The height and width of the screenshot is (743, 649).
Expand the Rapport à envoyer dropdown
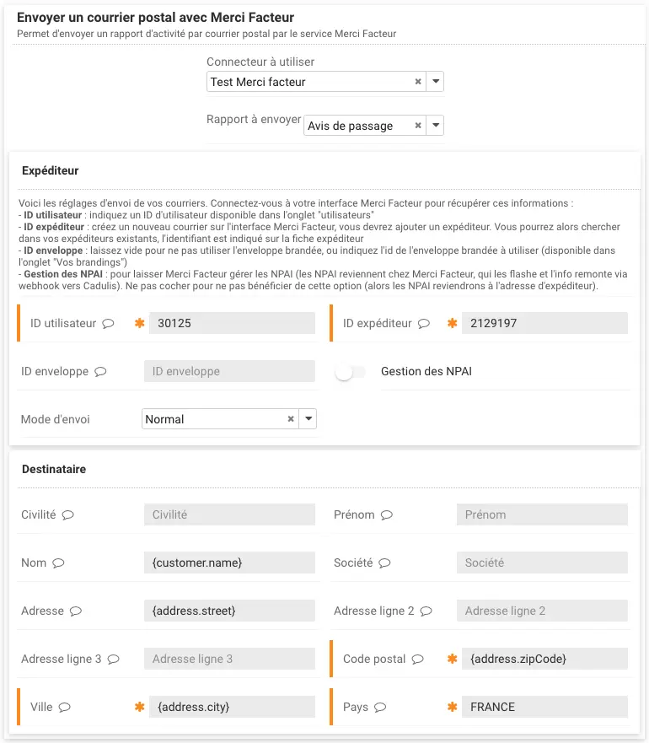(x=436, y=125)
